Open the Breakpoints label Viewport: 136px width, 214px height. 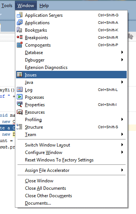[x=37, y=38]
